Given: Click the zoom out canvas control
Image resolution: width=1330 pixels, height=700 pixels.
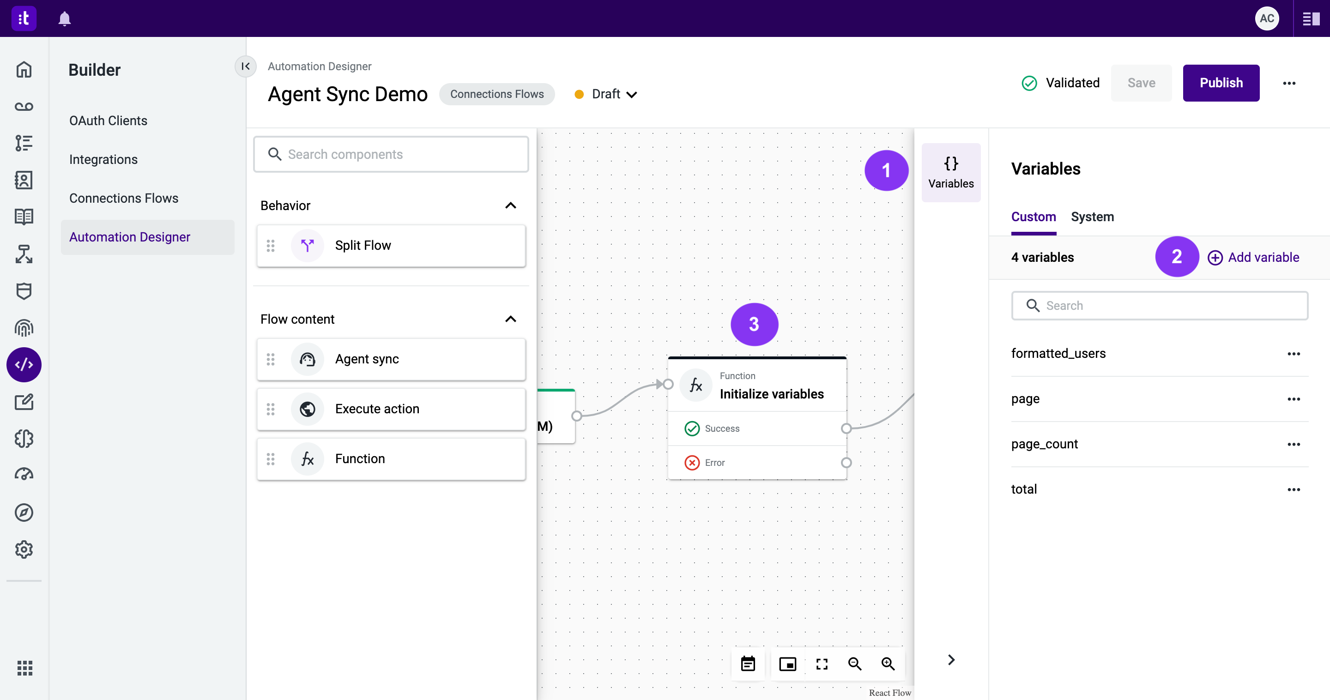Looking at the screenshot, I should (x=855, y=665).
